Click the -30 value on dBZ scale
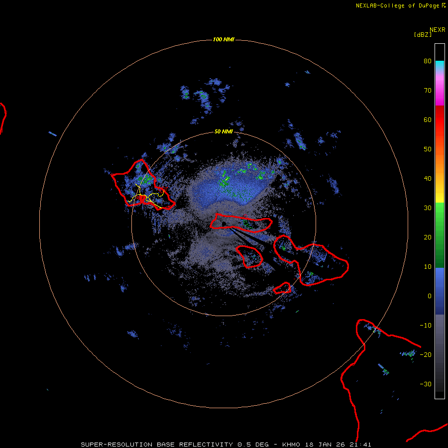This screenshot has height=448, width=448. [426, 384]
